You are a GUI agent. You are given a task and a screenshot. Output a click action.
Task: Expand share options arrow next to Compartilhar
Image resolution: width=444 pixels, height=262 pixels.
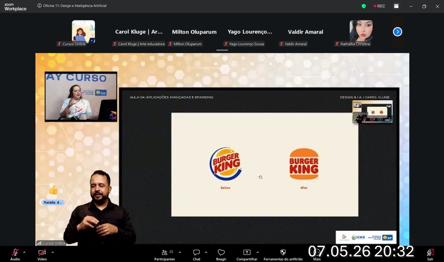[258, 252]
